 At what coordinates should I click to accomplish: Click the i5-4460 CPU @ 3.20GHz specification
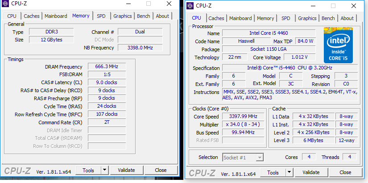coord(290,68)
